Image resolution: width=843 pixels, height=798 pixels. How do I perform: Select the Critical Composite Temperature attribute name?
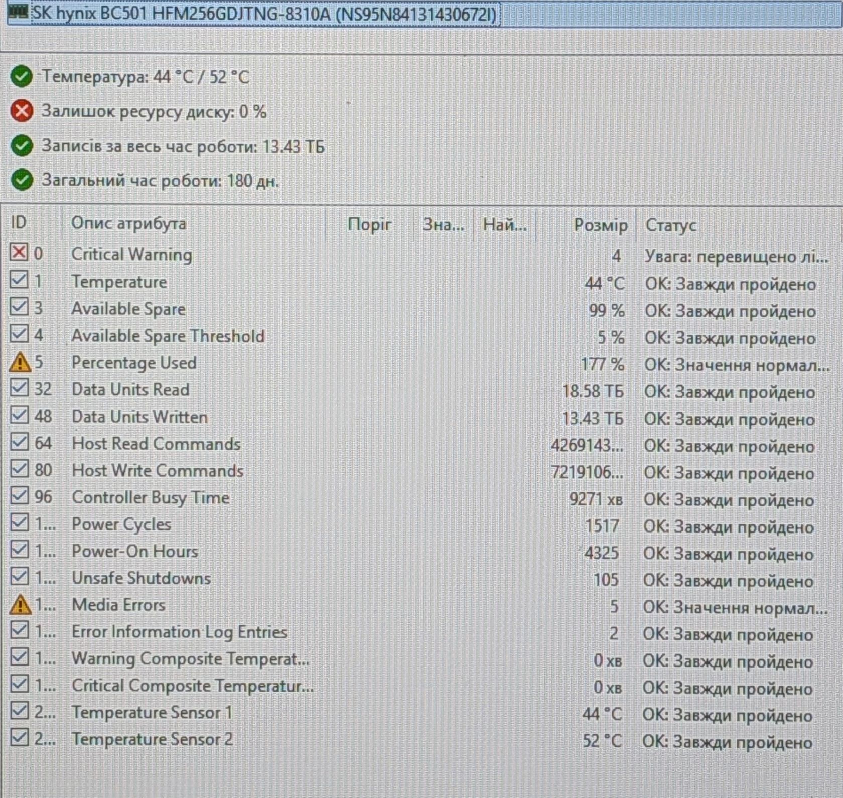[x=193, y=686]
